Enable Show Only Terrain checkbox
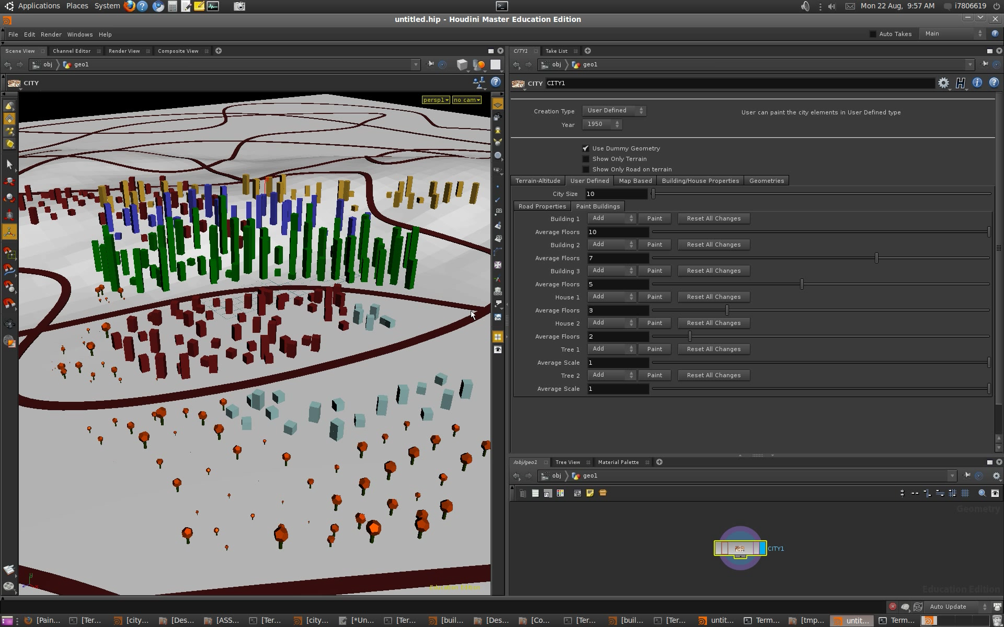Image resolution: width=1004 pixels, height=627 pixels. 586,159
